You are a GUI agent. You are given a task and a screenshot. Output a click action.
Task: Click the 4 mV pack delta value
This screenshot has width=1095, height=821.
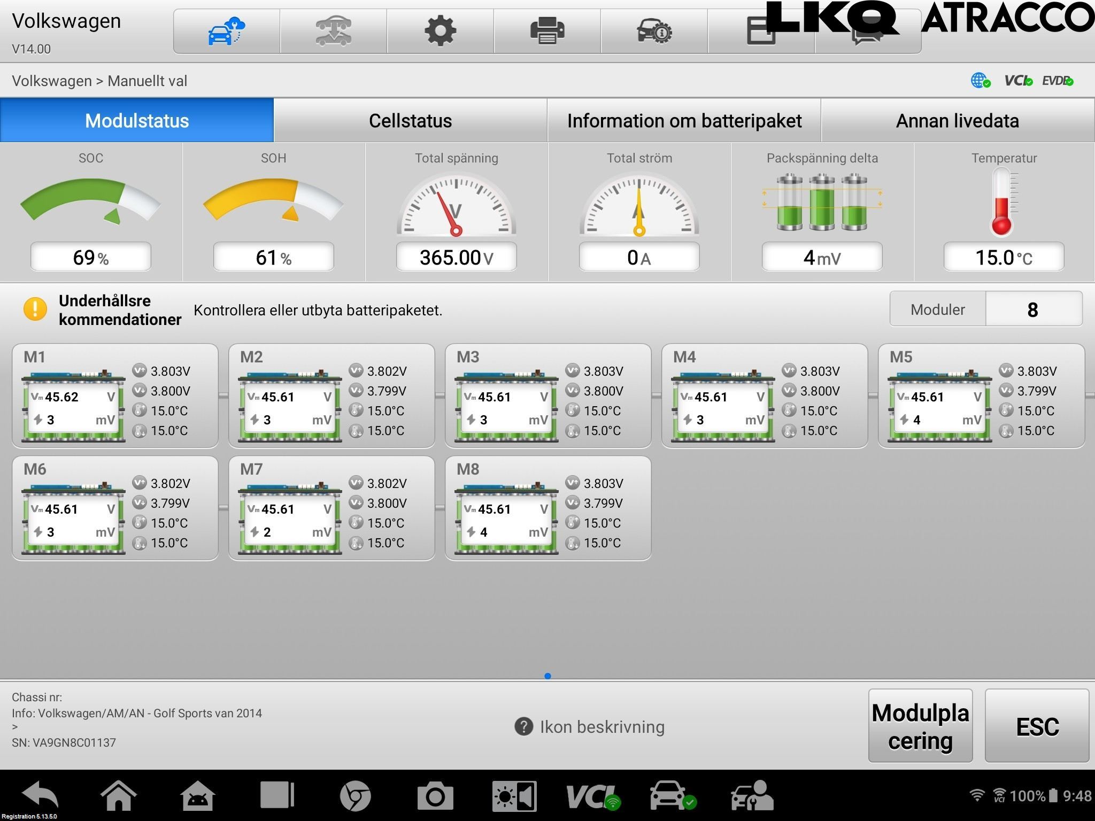click(822, 257)
